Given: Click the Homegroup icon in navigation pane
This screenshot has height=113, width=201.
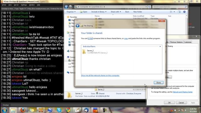Looking at the screenshot, I should [68, 51].
